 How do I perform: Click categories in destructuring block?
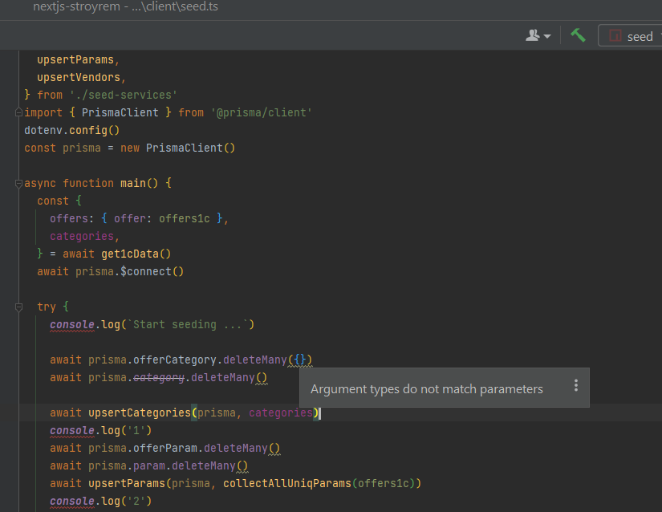[x=82, y=237]
